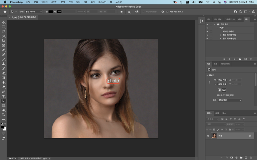Toggle check for 액션 1 action
Viewport: 257px width, 160px height.
(208, 28)
